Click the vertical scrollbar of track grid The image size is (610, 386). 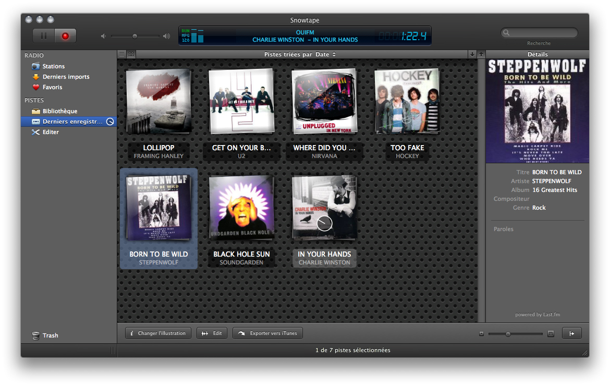tap(481, 190)
